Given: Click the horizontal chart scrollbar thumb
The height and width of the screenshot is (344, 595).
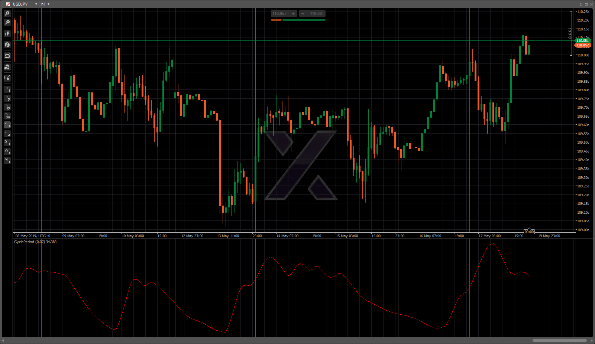Looking at the screenshot, I should pyautogui.click(x=559, y=340).
